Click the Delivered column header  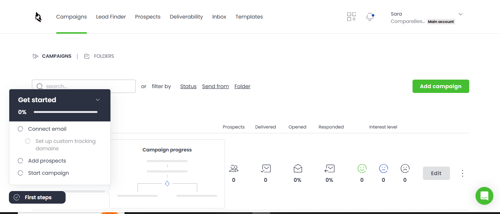(265, 127)
